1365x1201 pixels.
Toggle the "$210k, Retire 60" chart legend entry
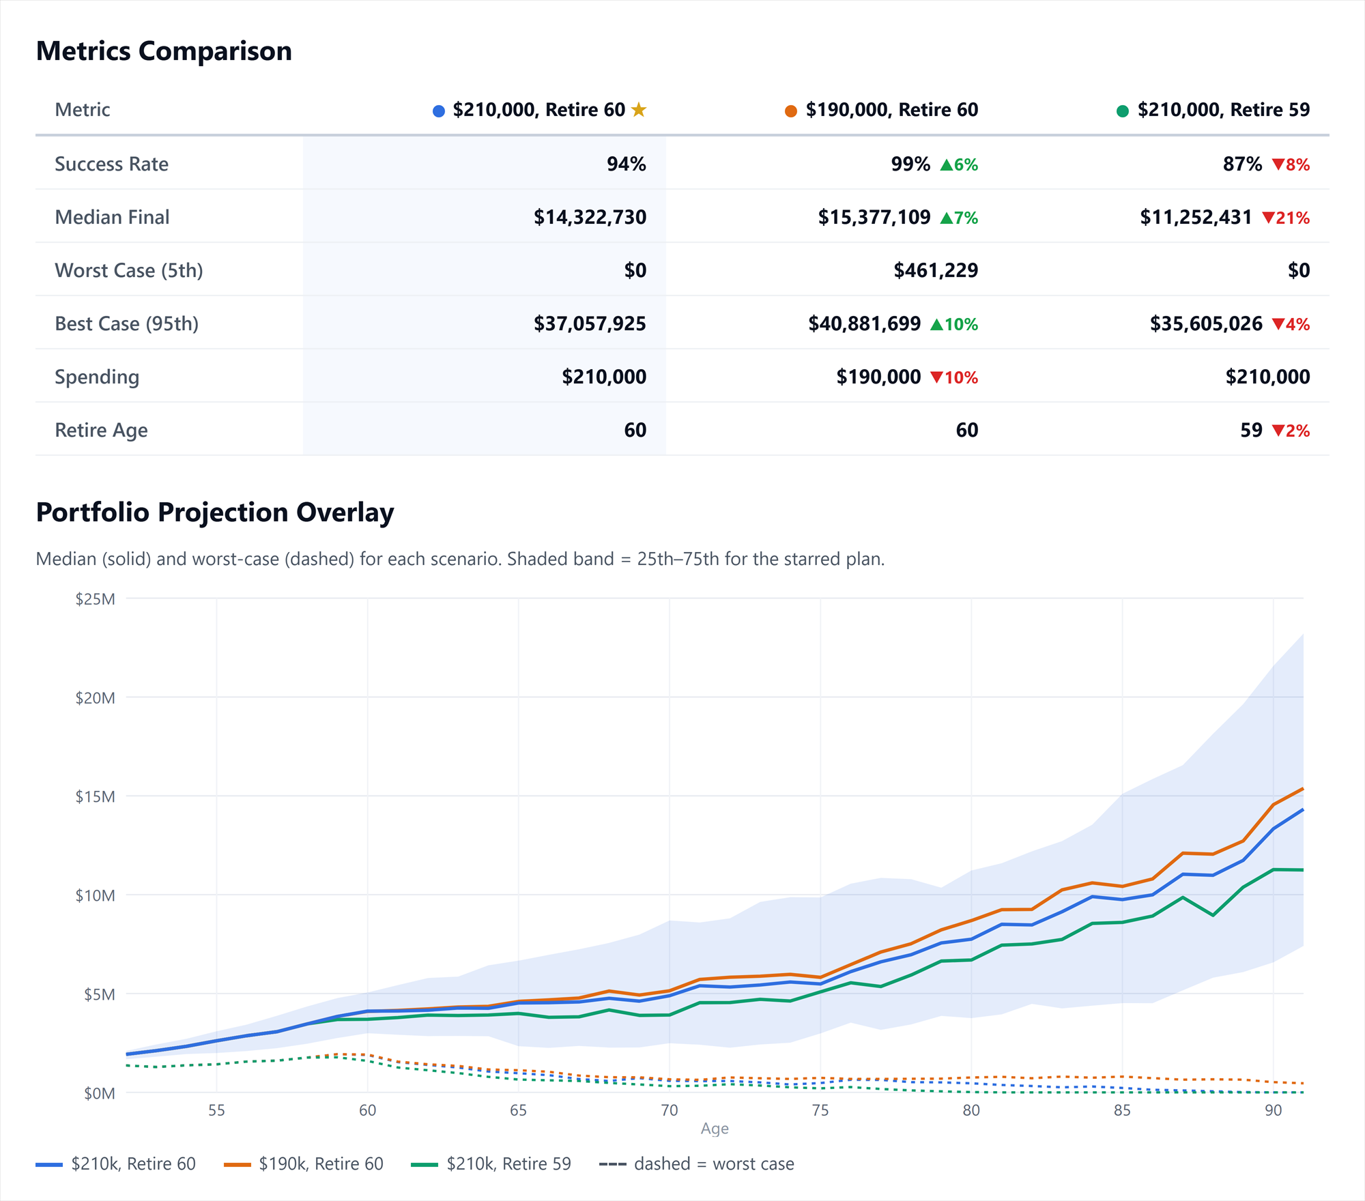[x=116, y=1163]
